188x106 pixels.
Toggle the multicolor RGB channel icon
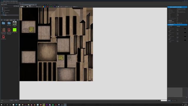[43, 7]
